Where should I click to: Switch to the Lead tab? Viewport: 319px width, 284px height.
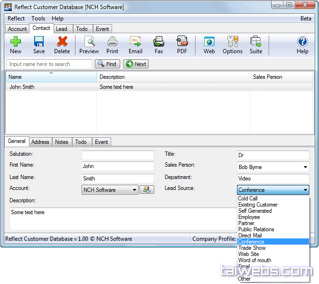tap(62, 29)
